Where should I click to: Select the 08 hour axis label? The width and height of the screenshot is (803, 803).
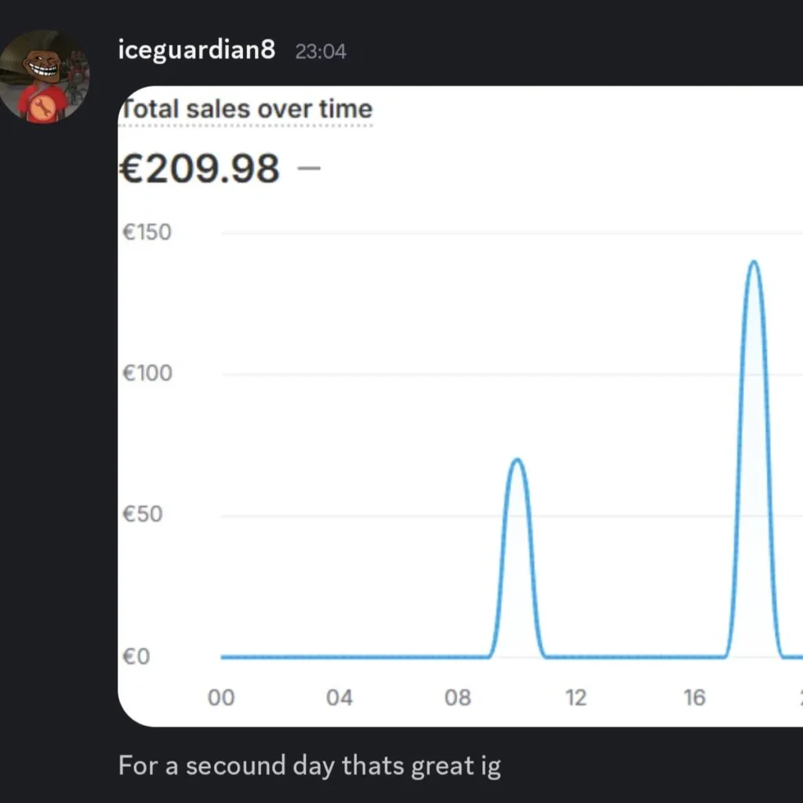tap(458, 697)
